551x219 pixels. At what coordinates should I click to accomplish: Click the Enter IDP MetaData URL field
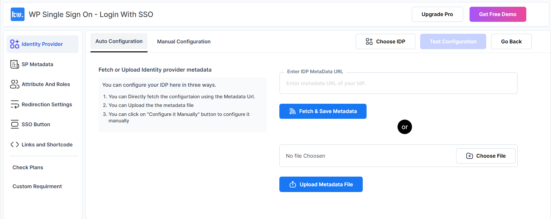[398, 83]
